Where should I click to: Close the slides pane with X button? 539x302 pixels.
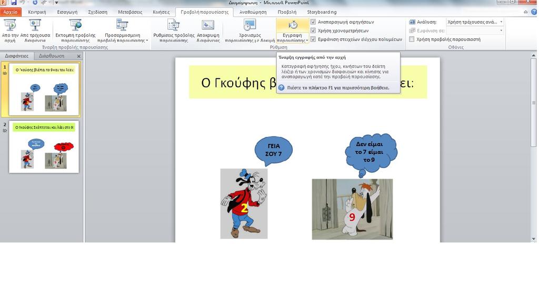click(x=79, y=56)
